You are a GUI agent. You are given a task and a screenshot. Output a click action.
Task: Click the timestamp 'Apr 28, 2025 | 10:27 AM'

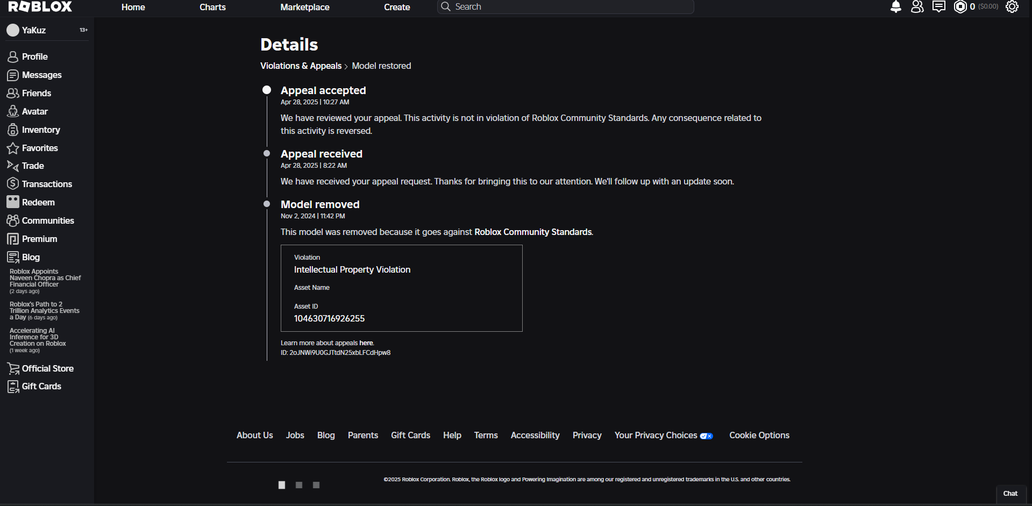315,102
